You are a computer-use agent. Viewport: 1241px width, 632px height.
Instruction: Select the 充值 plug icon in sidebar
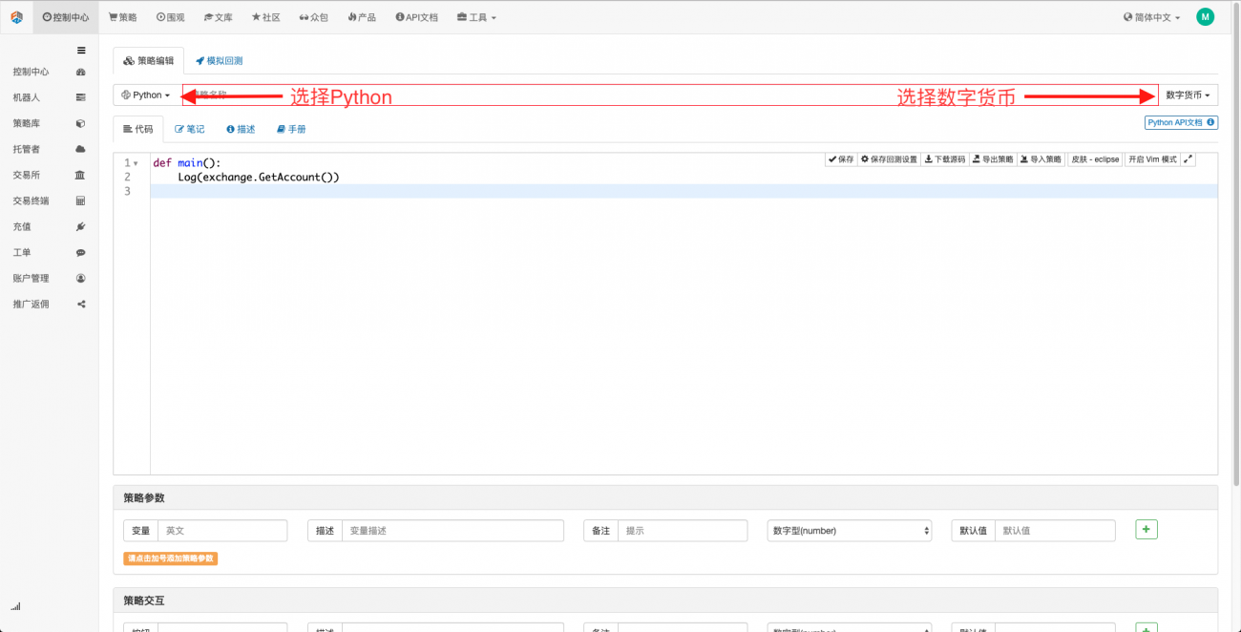[81, 226]
